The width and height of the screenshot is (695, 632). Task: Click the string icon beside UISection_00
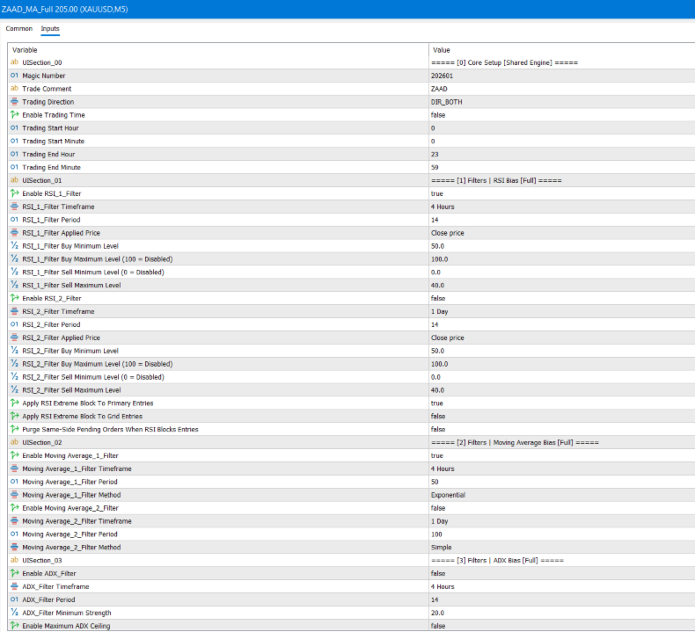15,62
